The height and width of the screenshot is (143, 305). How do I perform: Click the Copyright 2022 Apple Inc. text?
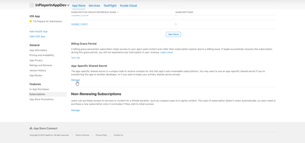click(x=49, y=135)
